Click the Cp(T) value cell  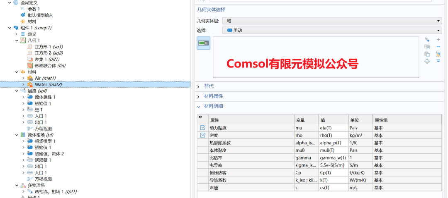pyautogui.click(x=334, y=173)
